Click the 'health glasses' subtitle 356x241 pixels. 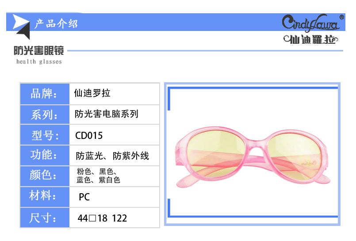point(39,61)
